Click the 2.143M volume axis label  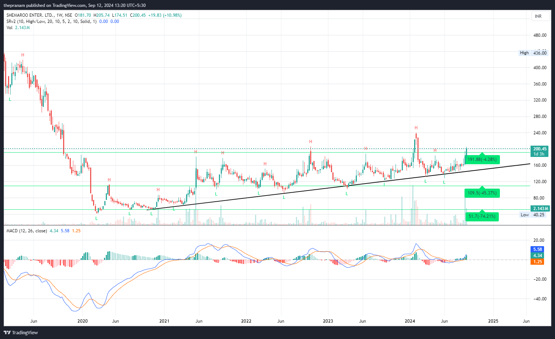540,209
